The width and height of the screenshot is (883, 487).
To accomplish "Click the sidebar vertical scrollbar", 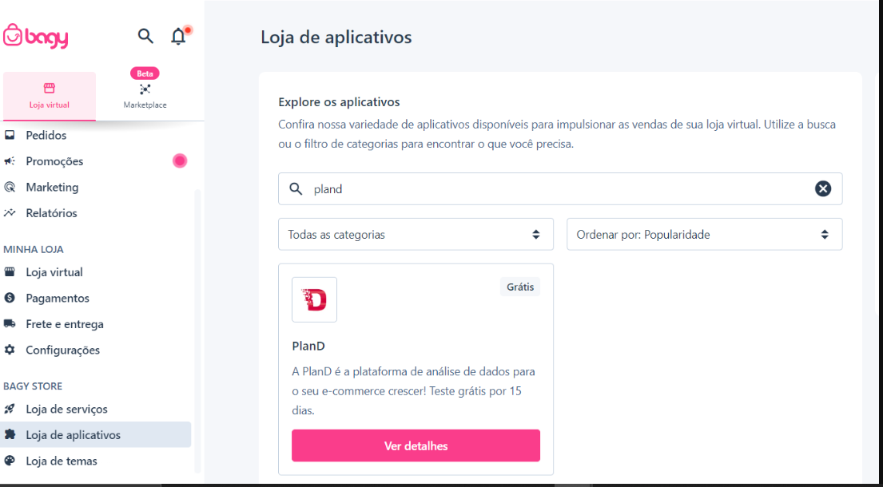I will point(197,331).
